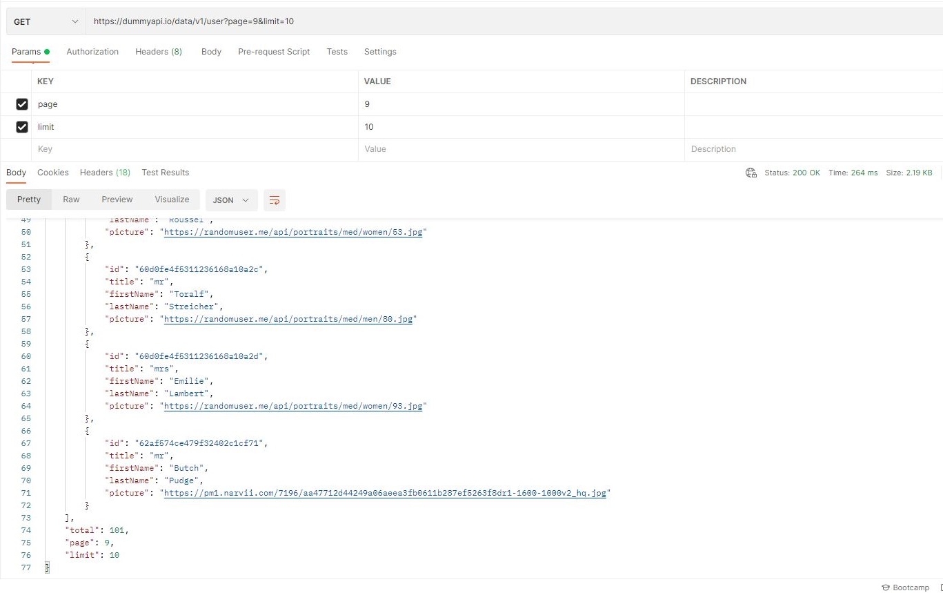The image size is (943, 593).
Task: Open the Headers (8) request tab
Action: point(158,52)
